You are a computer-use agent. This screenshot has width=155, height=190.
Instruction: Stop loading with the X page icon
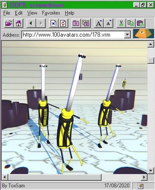(x=54, y=23)
